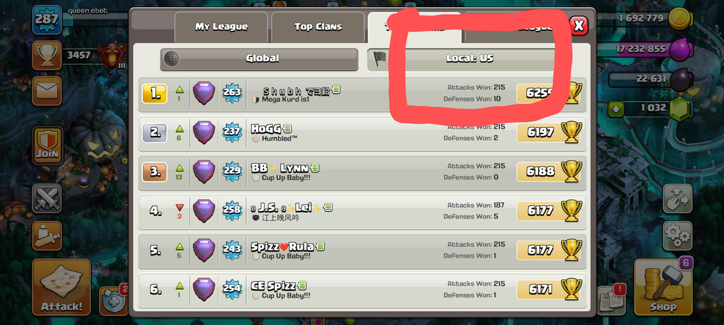
Task: Tap the green plus to add gems
Action: (x=616, y=109)
